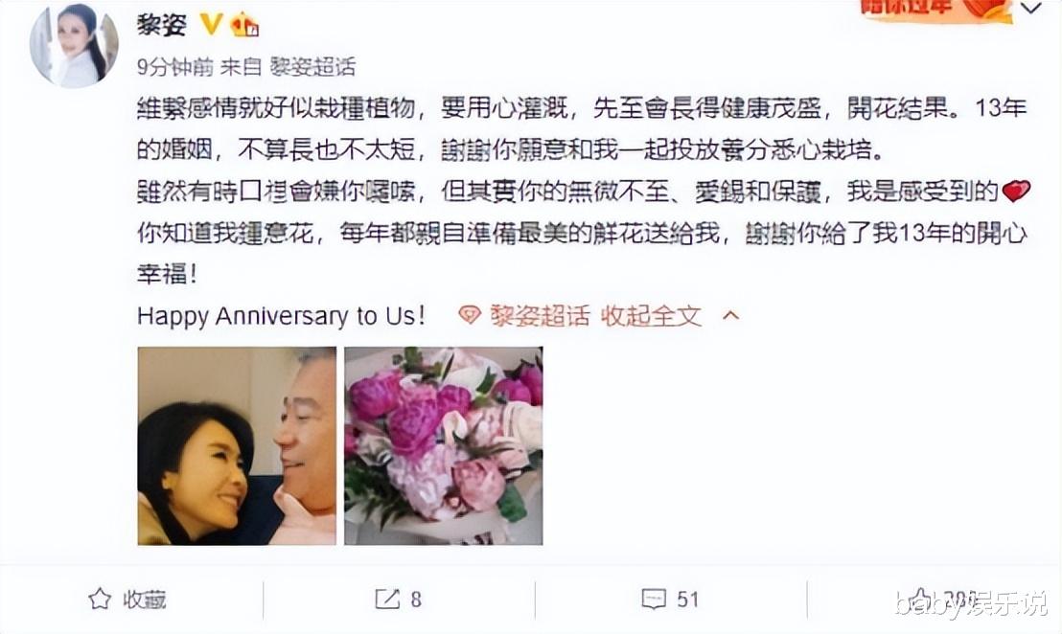Collapse full text with the up chevron
The image size is (1062, 634).
click(x=730, y=316)
